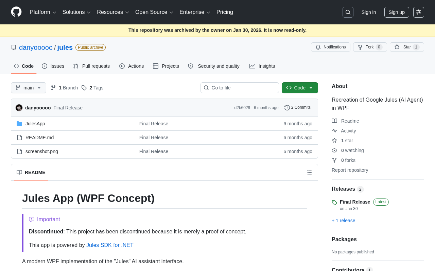
Task: Click the fork icon next to 0 forks
Action: click(334, 160)
